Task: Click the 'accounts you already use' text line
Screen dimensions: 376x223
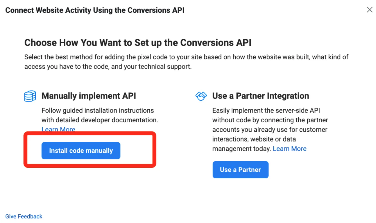Action: pos(270,129)
